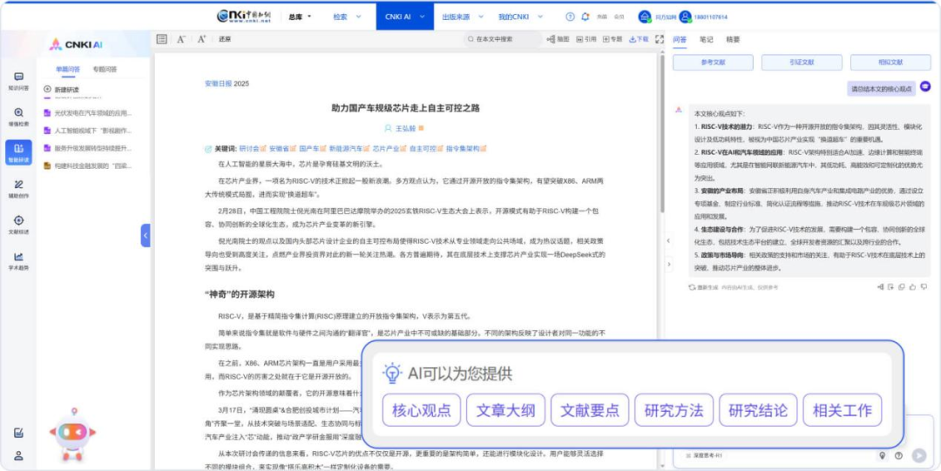Click the 参考文献 button
The image size is (941, 471).
[713, 63]
